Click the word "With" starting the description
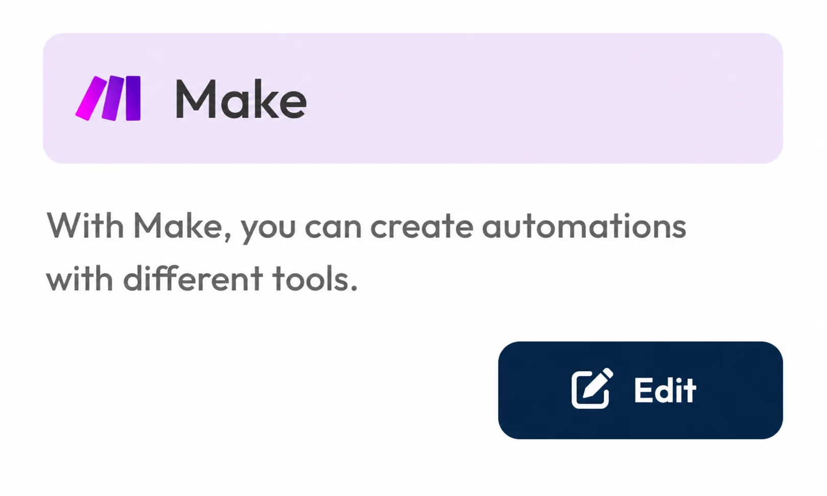Image resolution: width=827 pixels, height=496 pixels. tap(85, 226)
